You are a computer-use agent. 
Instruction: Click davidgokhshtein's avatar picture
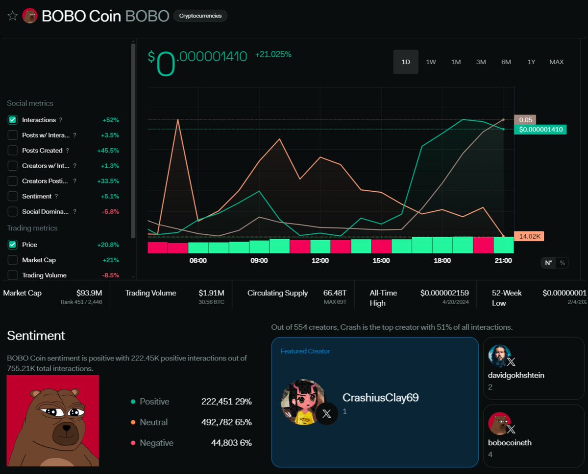(500, 357)
